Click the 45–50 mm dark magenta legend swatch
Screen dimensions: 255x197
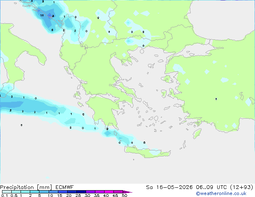pyautogui.click(x=118, y=192)
